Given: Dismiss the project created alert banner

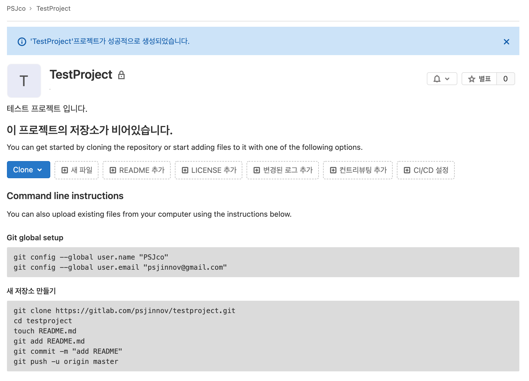Looking at the screenshot, I should 506,42.
